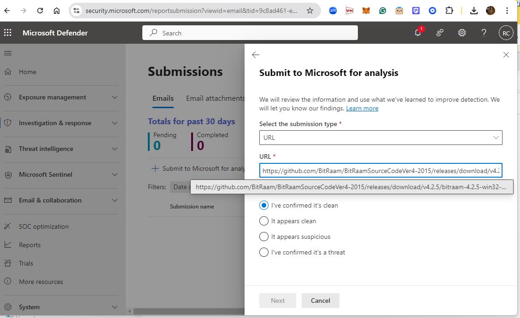This screenshot has height=318, width=520.
Task: Open the help question mark icon
Action: tap(484, 33)
